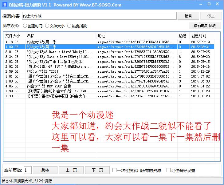Select row [风漫语字幕组]约会大作战1-12 END
224x185 pixels.
coord(109,91)
